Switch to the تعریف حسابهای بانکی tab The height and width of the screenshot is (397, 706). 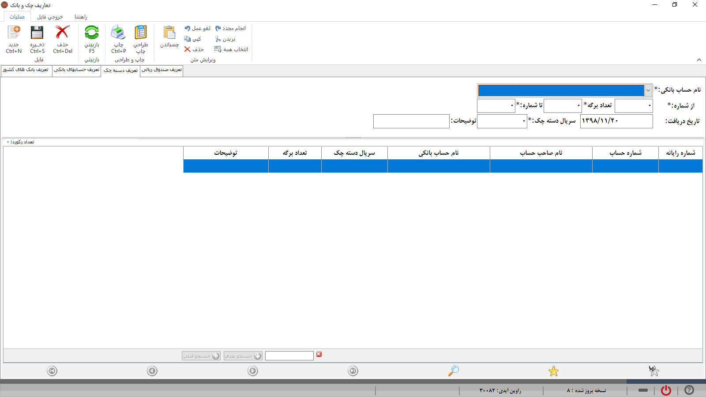coord(77,70)
